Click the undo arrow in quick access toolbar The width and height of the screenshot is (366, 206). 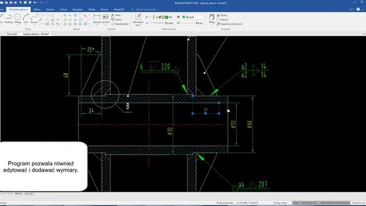(35, 2)
